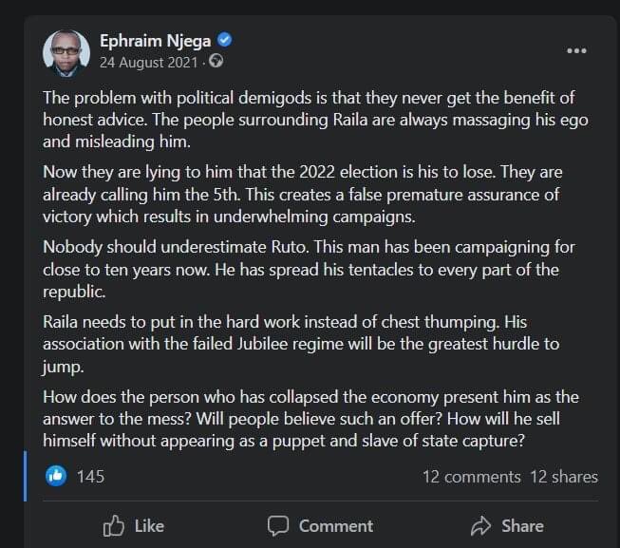This screenshot has width=620, height=548.
Task: Click the public globe audience icon
Action: pyautogui.click(x=216, y=61)
